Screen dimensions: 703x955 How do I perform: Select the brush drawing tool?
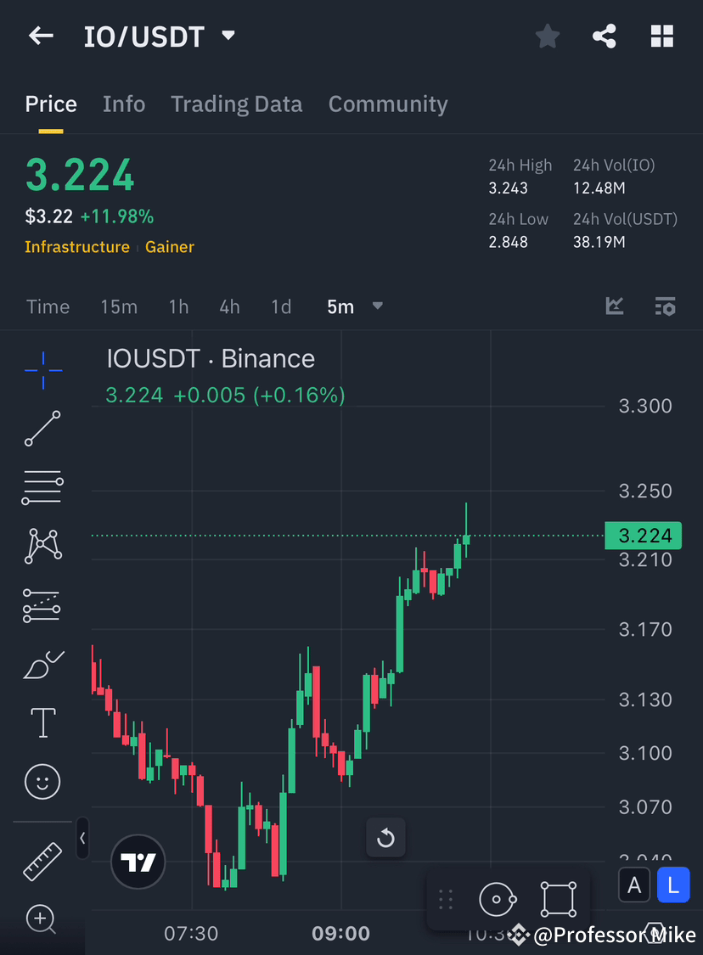pos(42,665)
